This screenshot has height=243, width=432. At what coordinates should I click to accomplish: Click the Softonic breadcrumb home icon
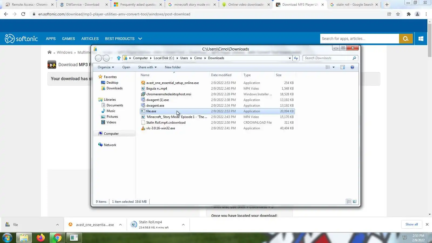pos(49,52)
